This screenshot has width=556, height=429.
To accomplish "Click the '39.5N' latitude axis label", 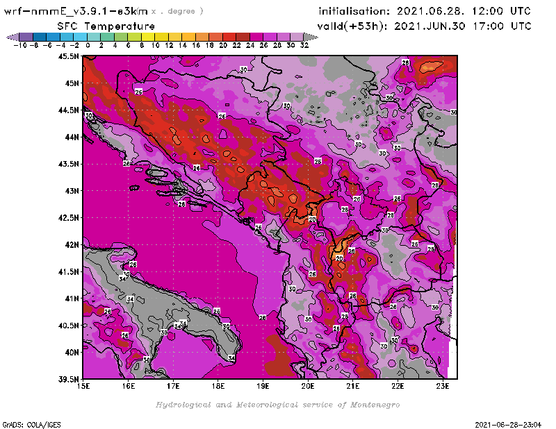I will click(68, 379).
